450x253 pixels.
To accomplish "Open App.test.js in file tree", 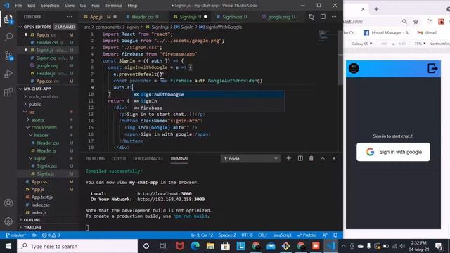I will click(42, 197).
